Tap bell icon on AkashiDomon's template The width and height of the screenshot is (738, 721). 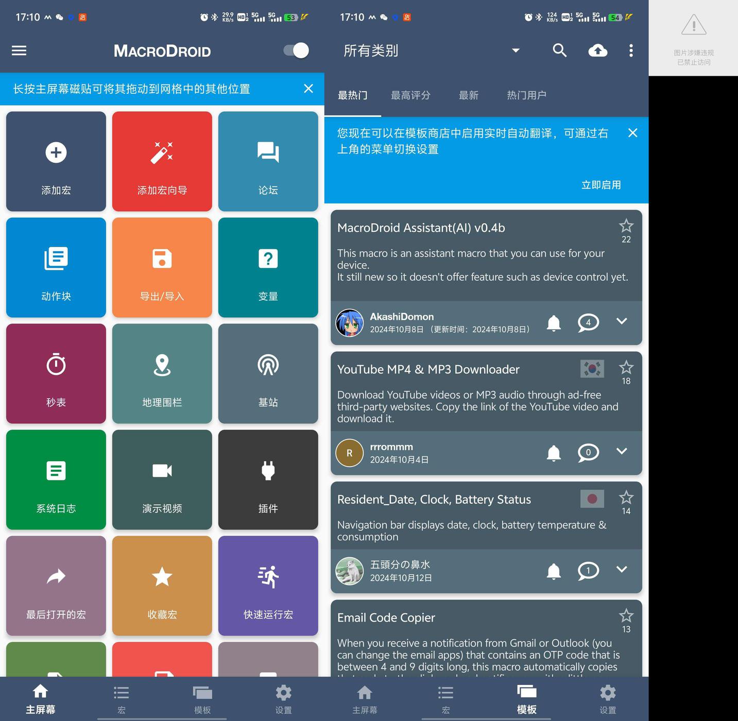point(554,323)
